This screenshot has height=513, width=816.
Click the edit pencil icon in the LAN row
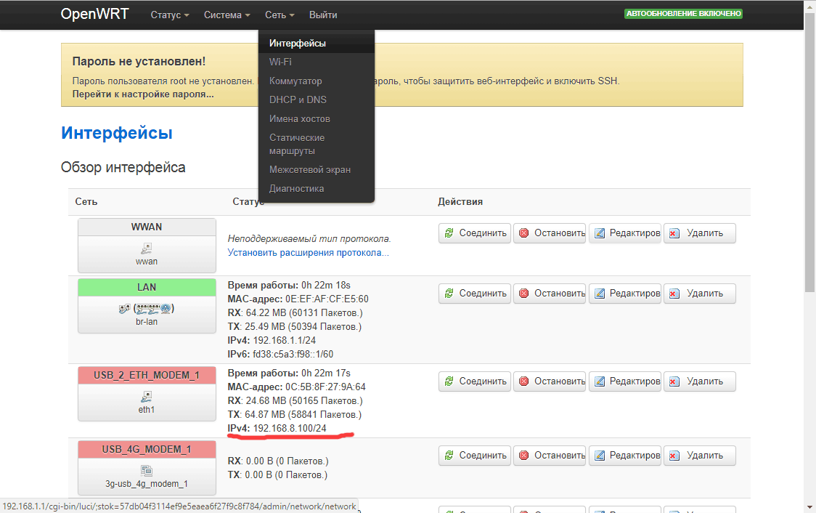[x=600, y=294]
